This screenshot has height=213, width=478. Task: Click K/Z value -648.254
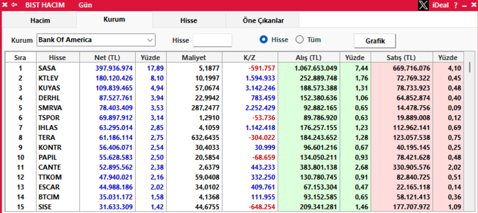[x=262, y=207]
